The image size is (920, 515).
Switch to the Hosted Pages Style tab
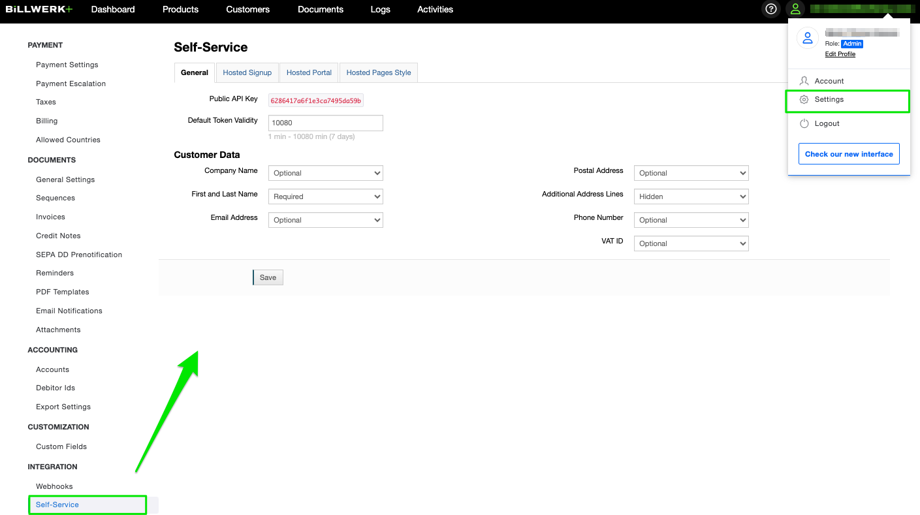point(379,72)
